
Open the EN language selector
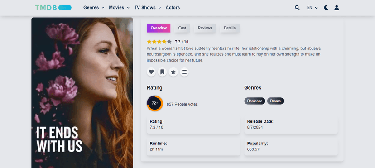coord(312,8)
